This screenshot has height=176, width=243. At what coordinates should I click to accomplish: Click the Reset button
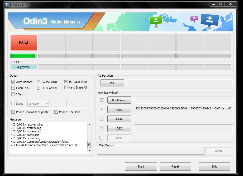pyautogui.click(x=175, y=166)
